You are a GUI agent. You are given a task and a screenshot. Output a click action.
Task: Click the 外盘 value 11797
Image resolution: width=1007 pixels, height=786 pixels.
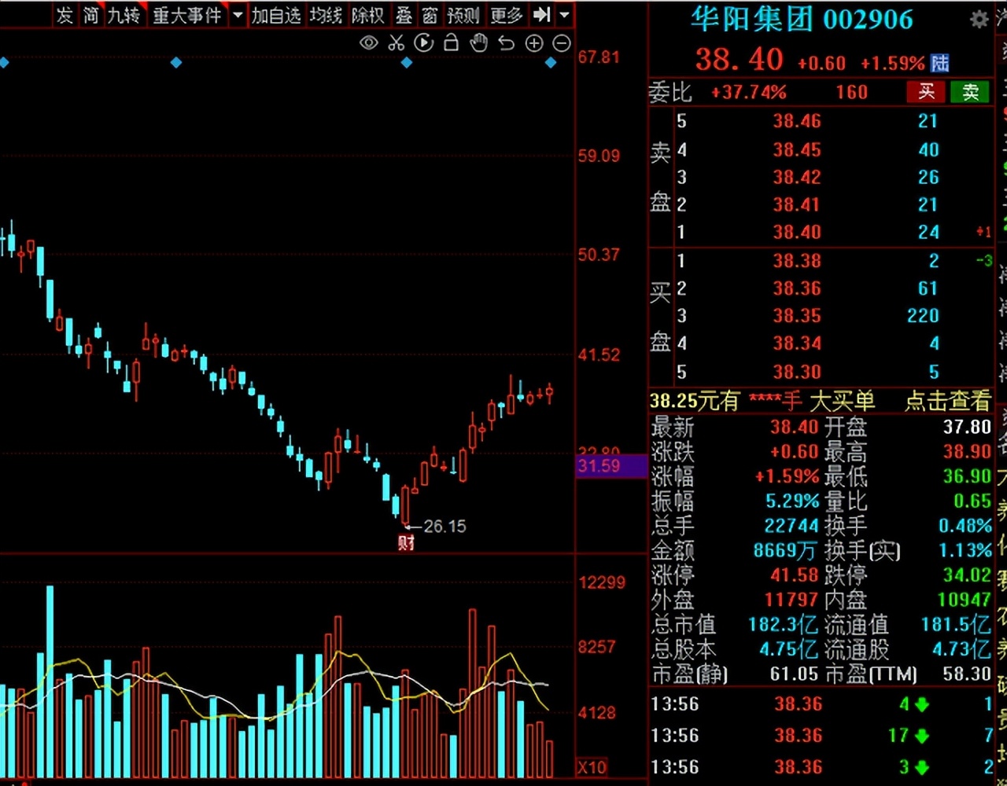(x=791, y=599)
